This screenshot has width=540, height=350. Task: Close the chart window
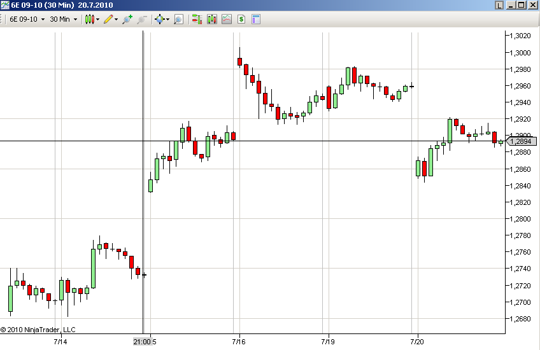click(533, 5)
